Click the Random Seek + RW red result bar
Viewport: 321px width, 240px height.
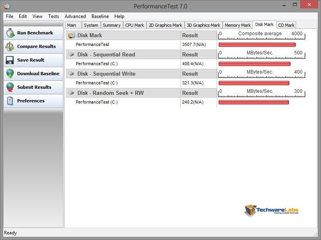pos(254,102)
